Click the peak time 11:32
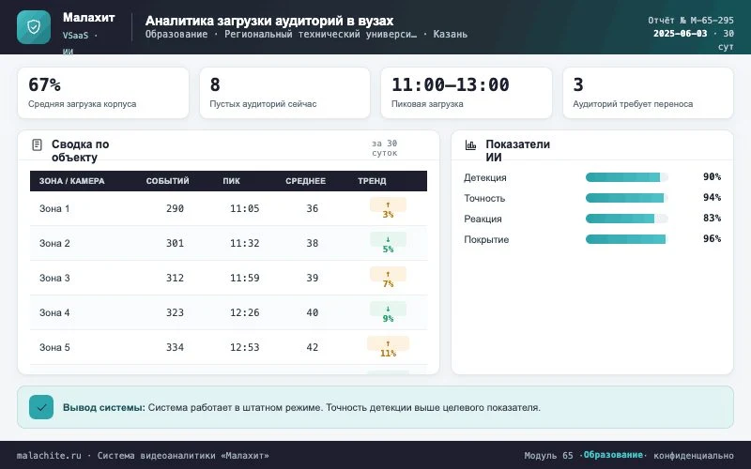 tap(245, 243)
